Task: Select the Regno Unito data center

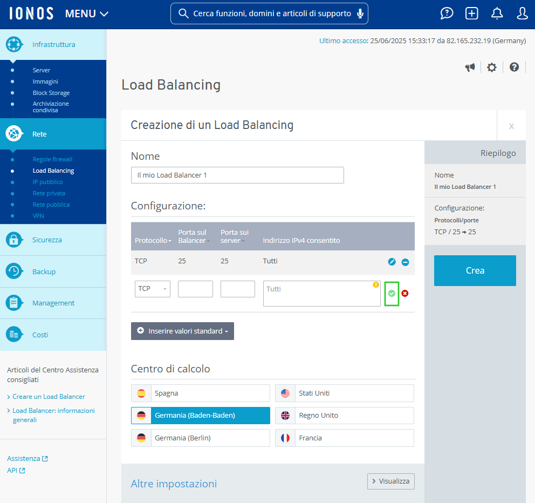Action: pos(345,416)
